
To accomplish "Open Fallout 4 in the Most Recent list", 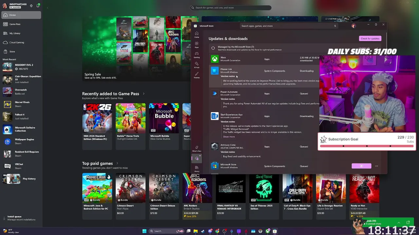I will pyautogui.click(x=21, y=117).
